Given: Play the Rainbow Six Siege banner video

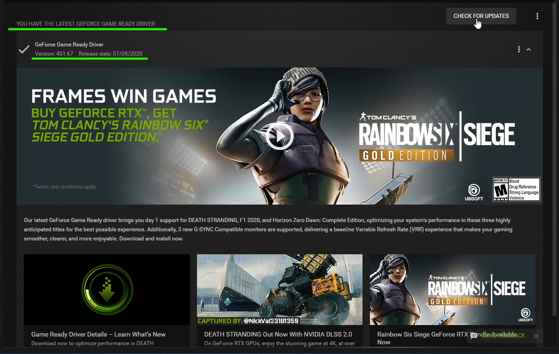Looking at the screenshot, I should (279, 136).
